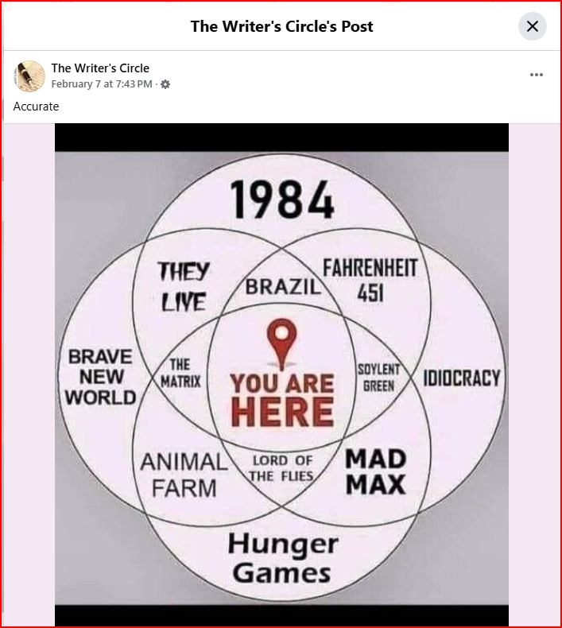The width and height of the screenshot is (562, 628).
Task: Click the Idiocracy circle label
Action: coord(462,378)
